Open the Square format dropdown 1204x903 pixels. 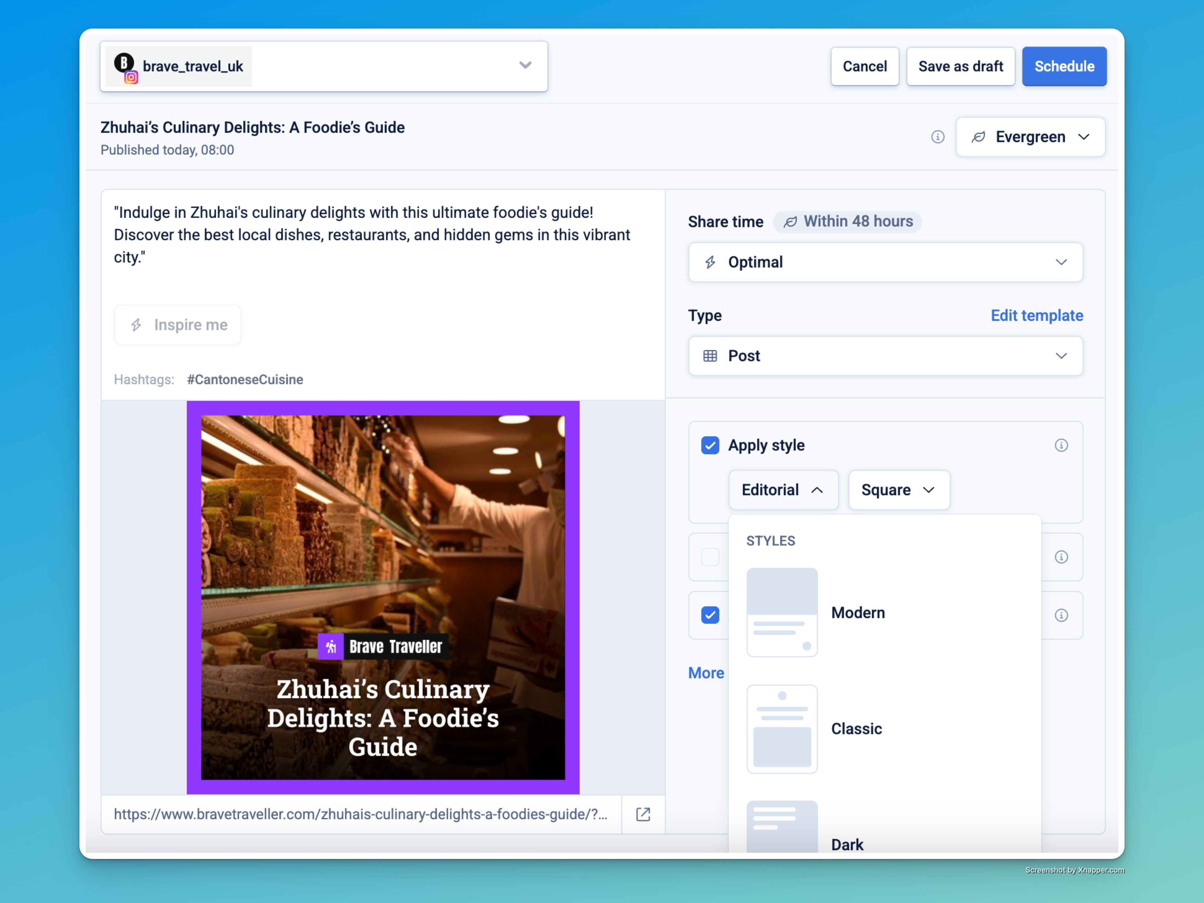coord(899,490)
